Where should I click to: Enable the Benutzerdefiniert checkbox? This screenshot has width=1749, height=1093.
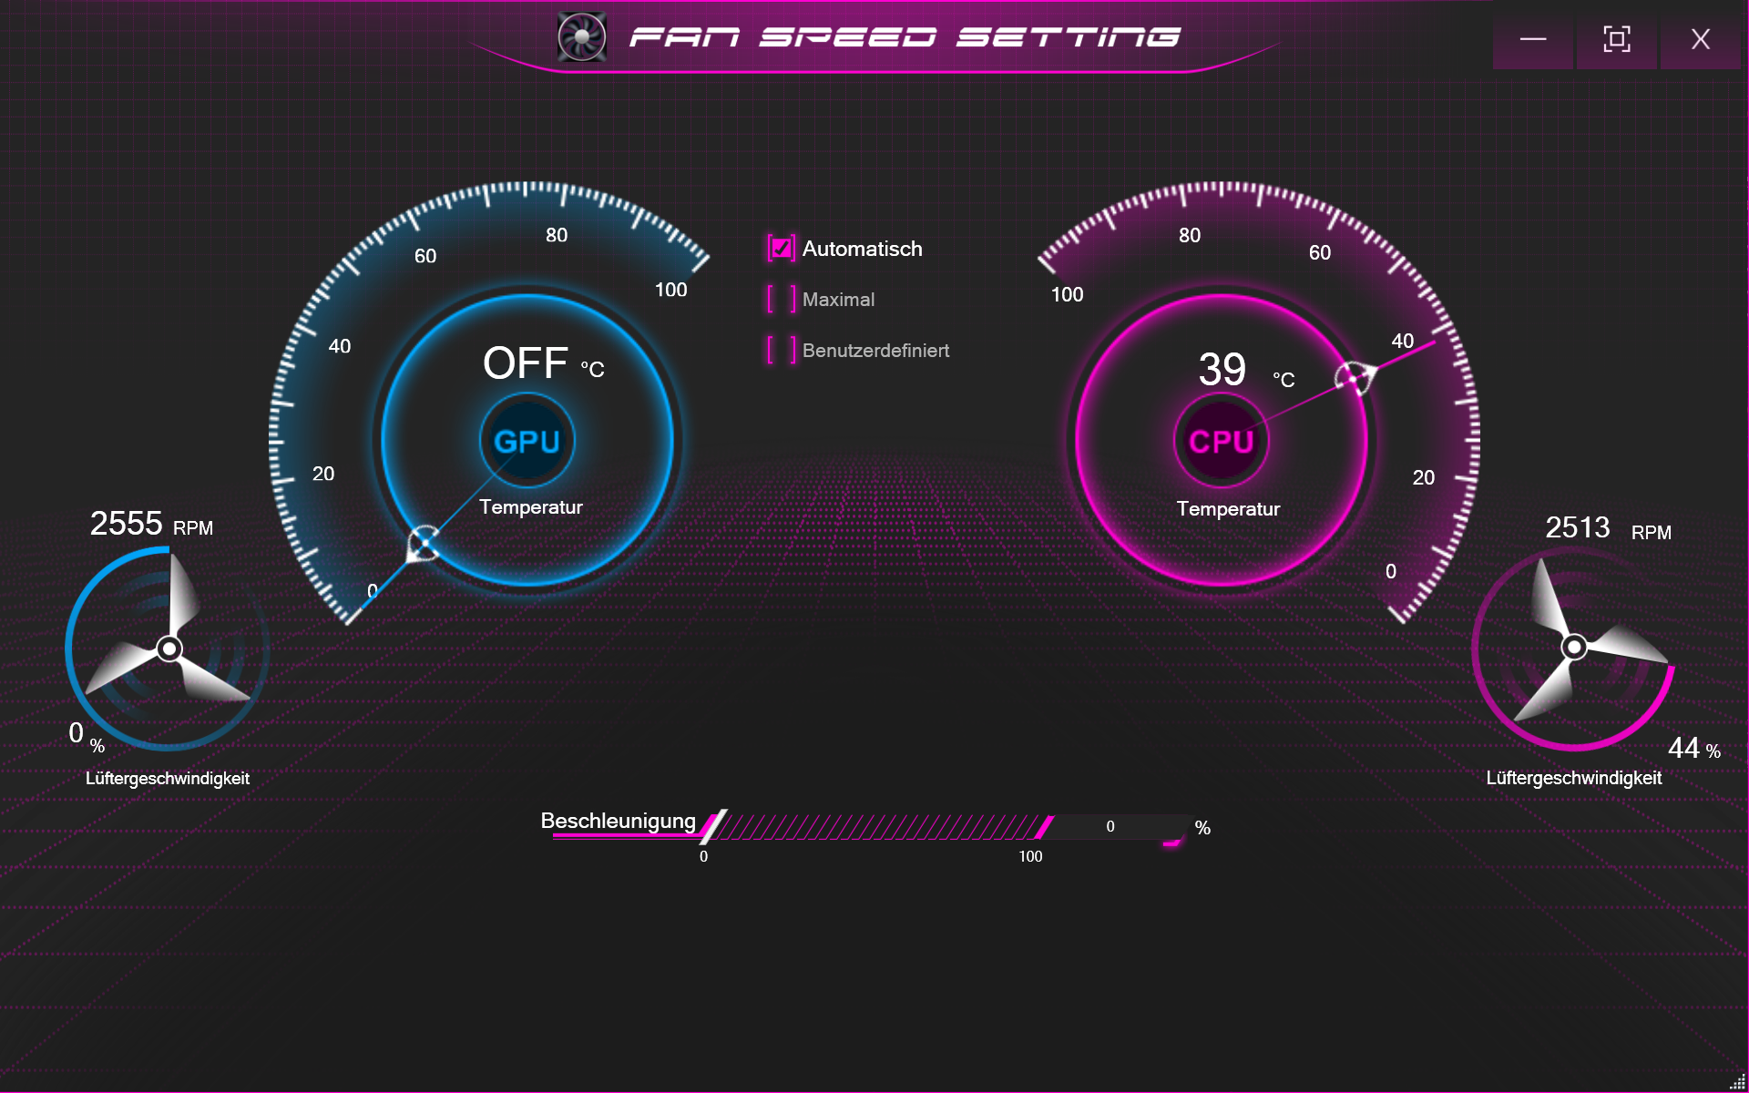pos(781,350)
